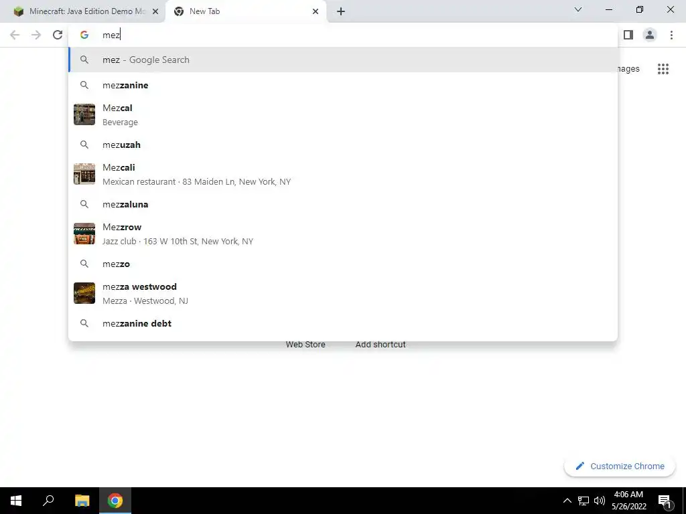Viewport: 686px width, 514px height.
Task: Open a new tab with plus button
Action: pyautogui.click(x=341, y=11)
